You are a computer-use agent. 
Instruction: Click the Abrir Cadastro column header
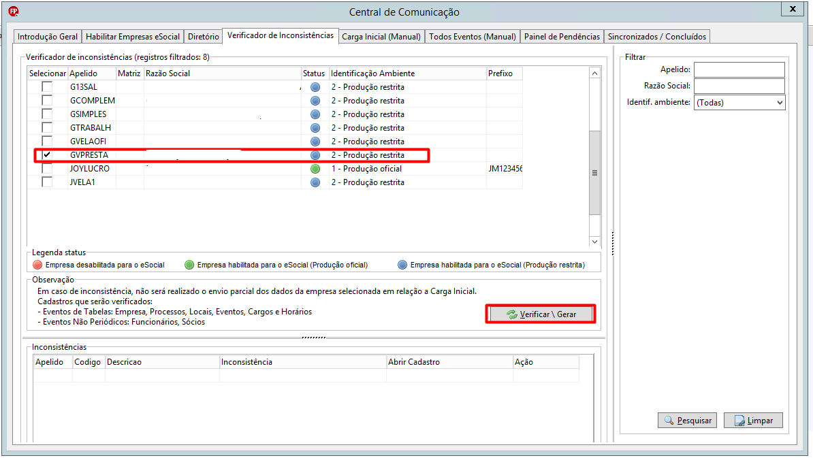coord(449,362)
